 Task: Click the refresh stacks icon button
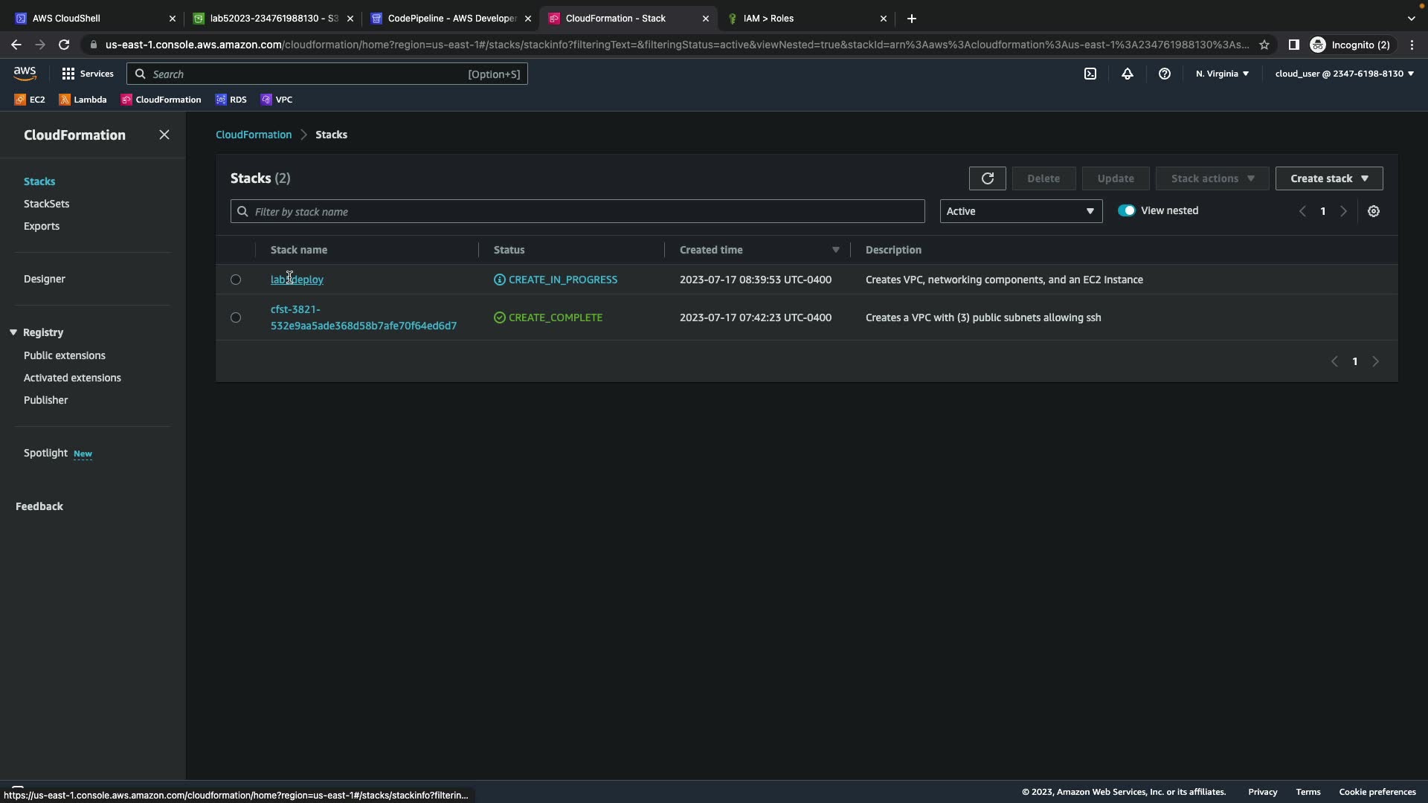[987, 178]
